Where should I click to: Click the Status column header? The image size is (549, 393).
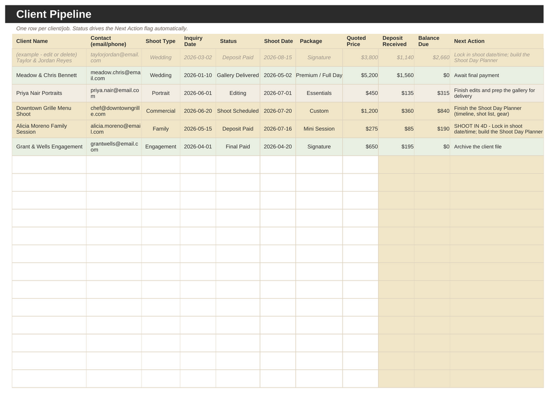238,41
